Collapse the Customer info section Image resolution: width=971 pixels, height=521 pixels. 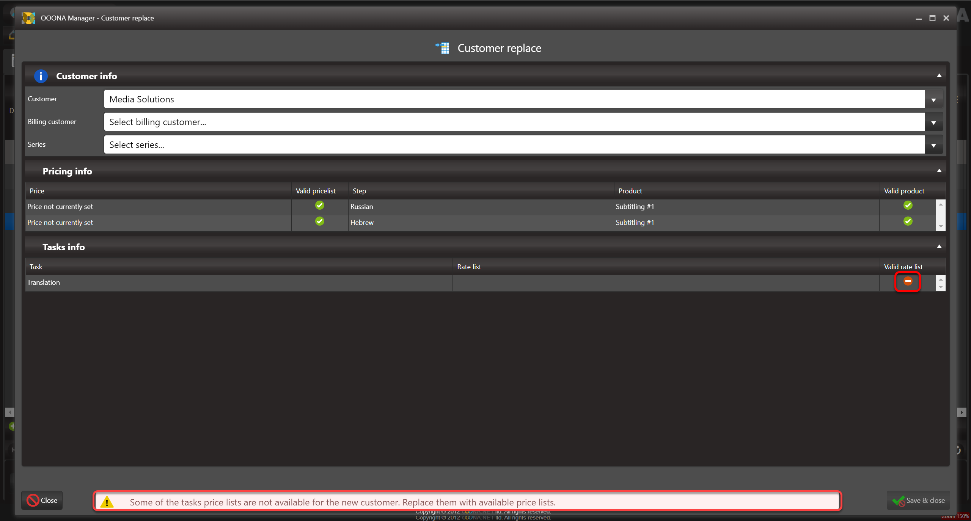pos(939,76)
